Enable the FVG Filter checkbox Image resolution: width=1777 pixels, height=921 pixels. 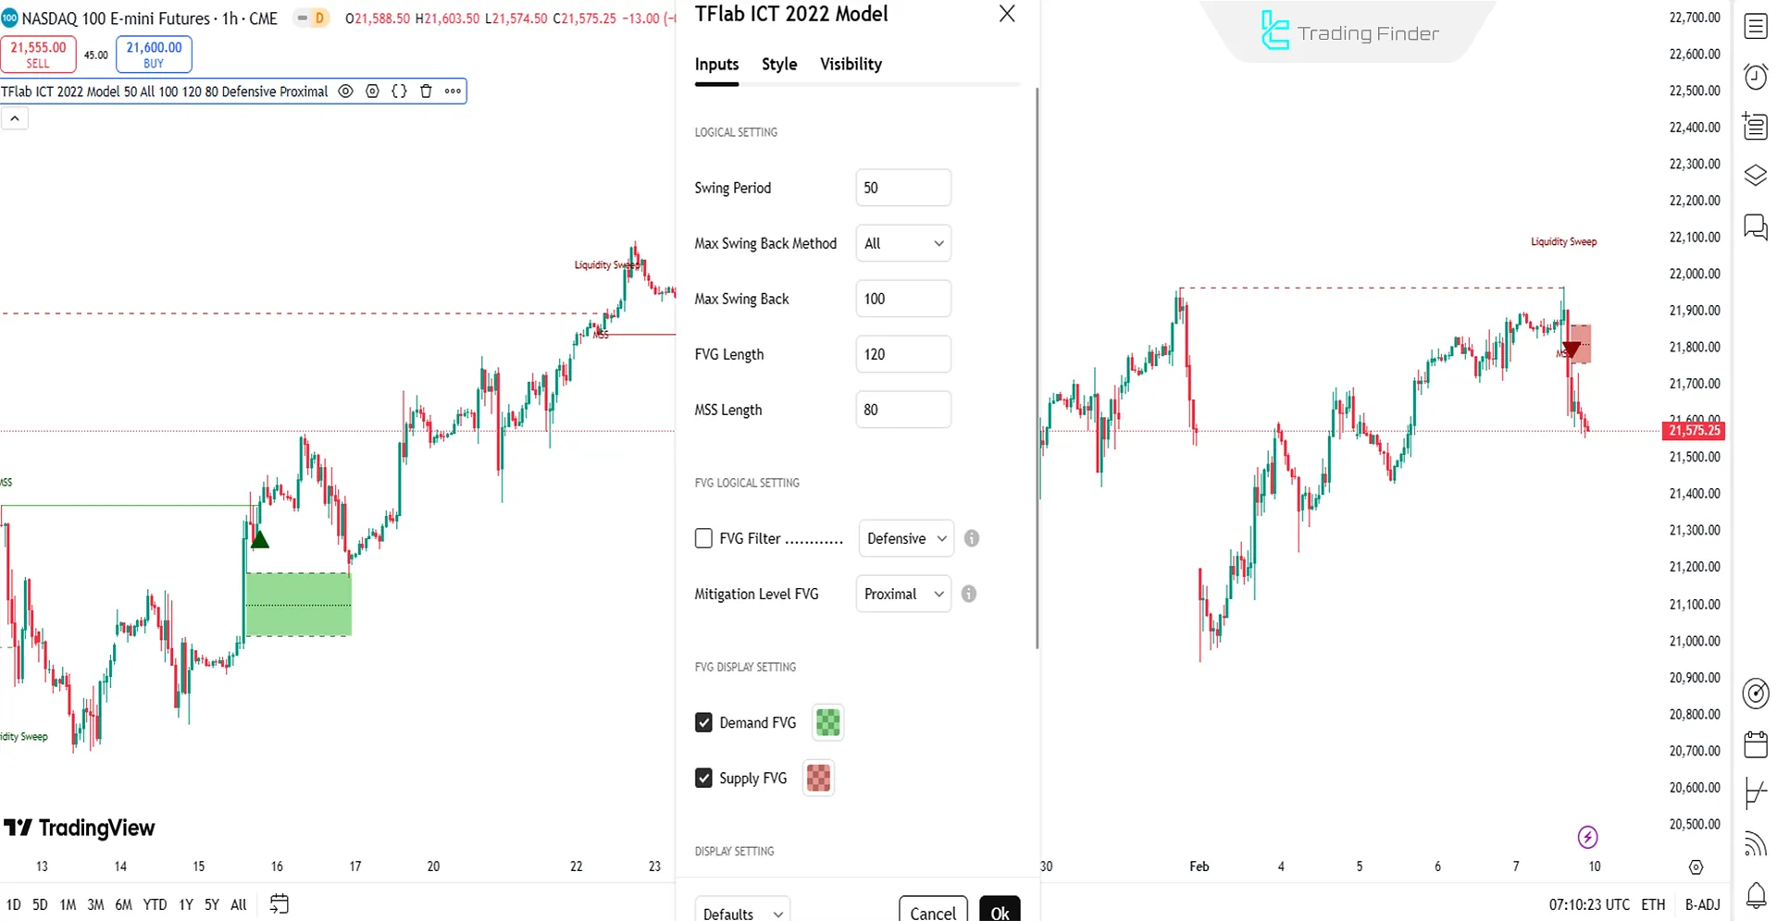[x=704, y=538]
